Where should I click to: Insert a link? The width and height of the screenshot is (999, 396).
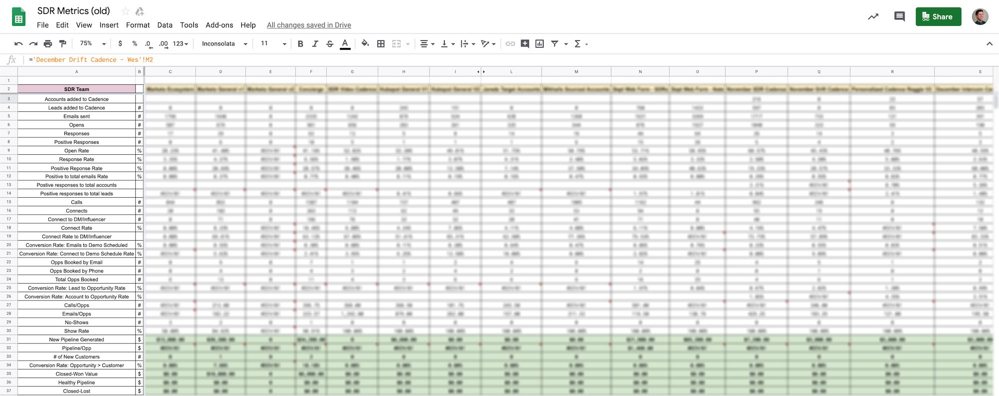[x=510, y=44]
